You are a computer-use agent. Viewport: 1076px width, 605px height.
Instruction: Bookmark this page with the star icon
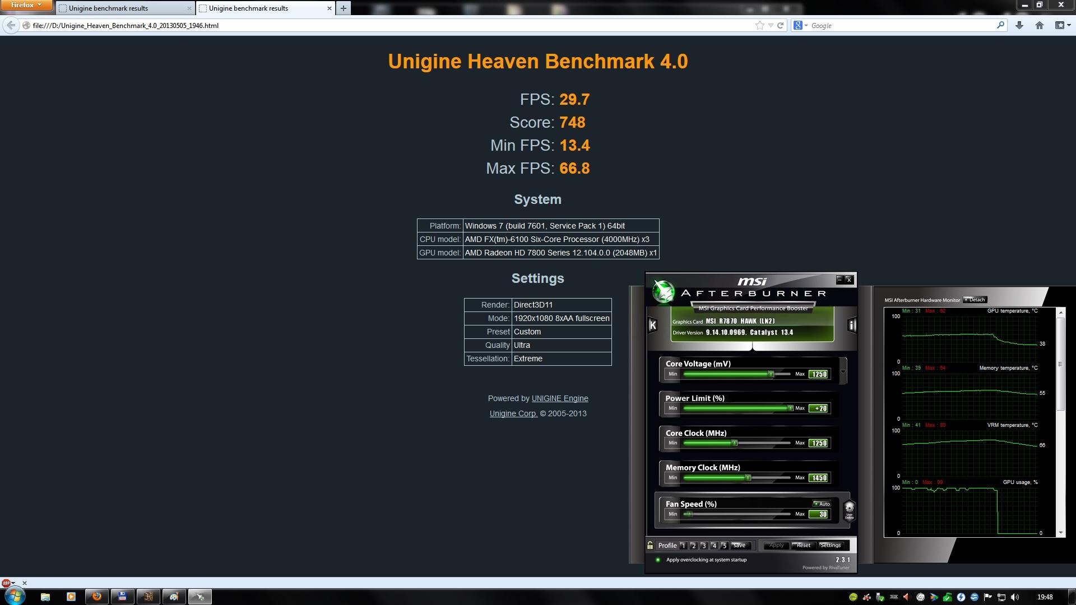pos(759,25)
